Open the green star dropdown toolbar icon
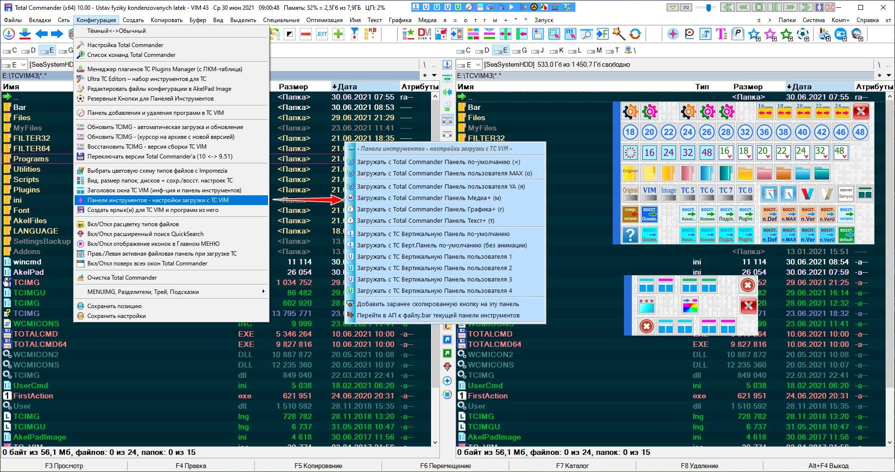Image resolution: width=895 pixels, height=472 pixels. [787, 34]
